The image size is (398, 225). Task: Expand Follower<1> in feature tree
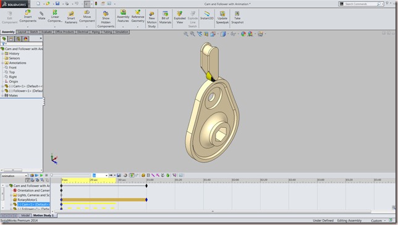coord(2,91)
